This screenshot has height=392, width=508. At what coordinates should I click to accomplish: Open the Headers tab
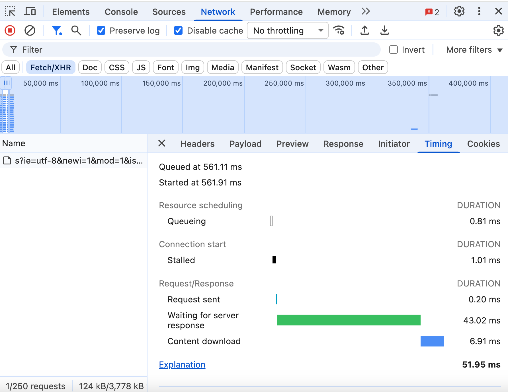[197, 144]
